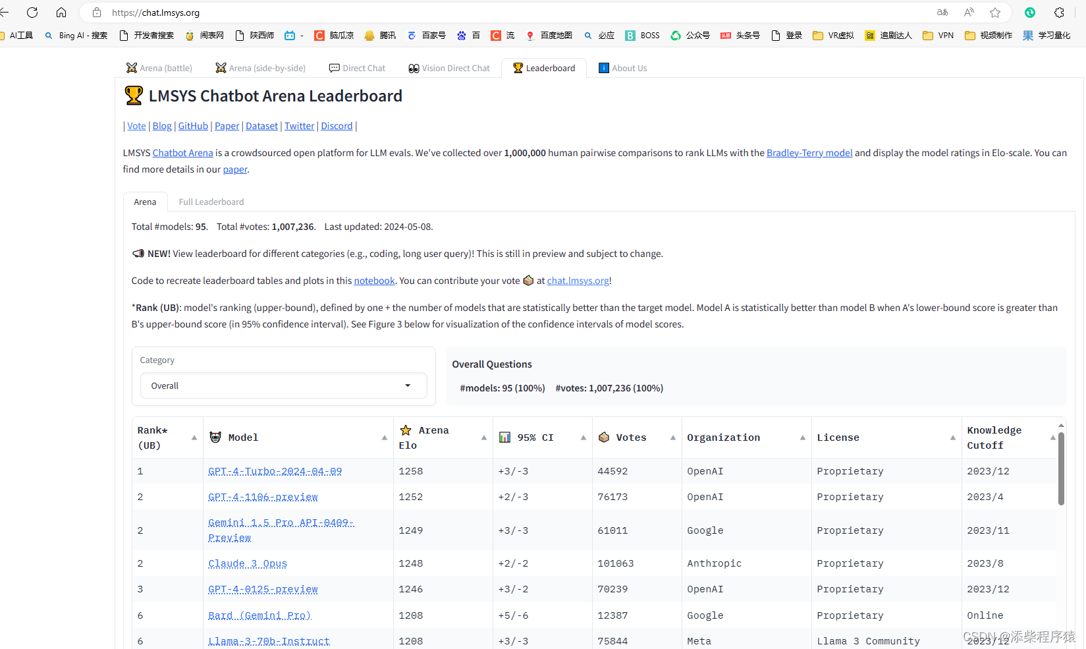This screenshot has height=649, width=1086.
Task: Click the votes value 101063
Action: click(x=616, y=563)
